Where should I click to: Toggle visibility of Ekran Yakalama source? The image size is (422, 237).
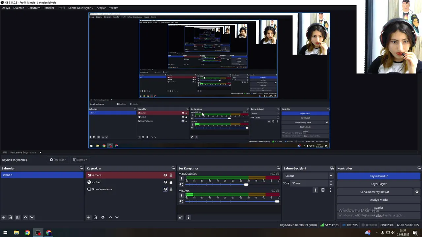pos(165,189)
